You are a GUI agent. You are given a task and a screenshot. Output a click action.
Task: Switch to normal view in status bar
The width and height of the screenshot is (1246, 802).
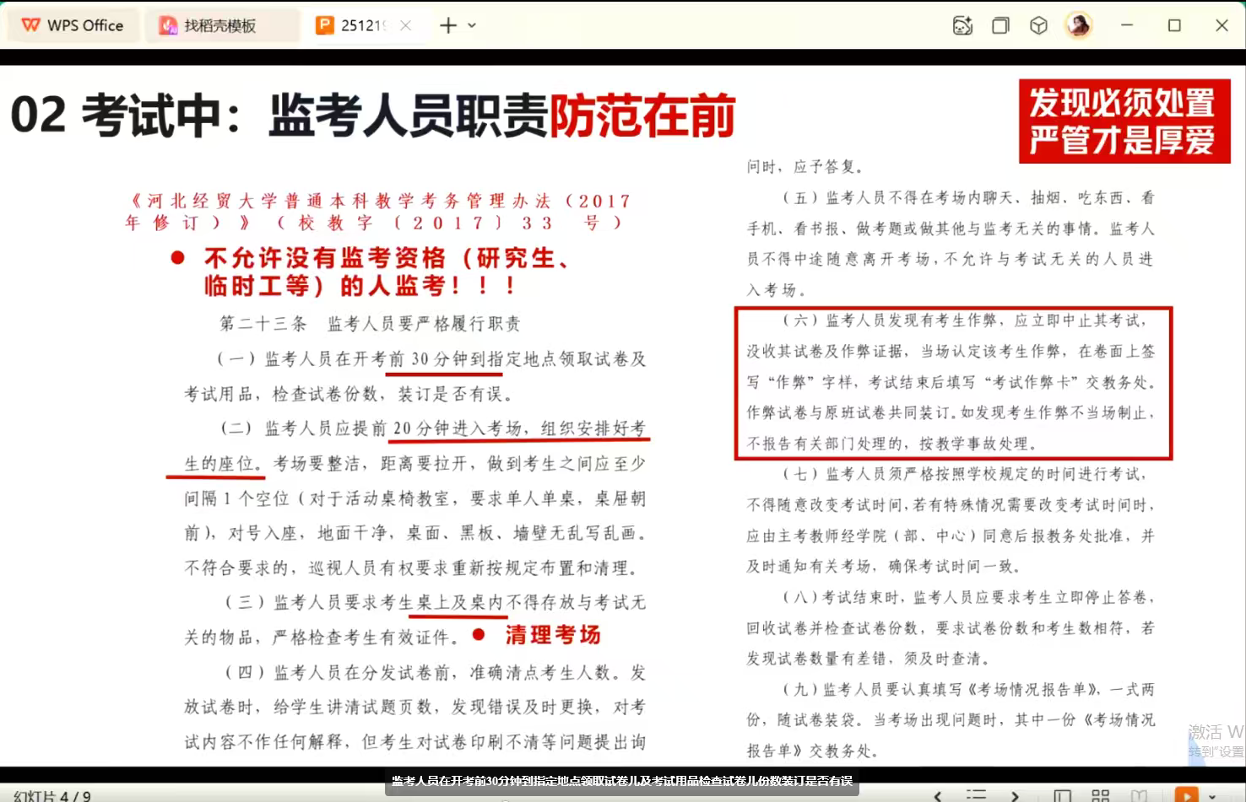click(x=1063, y=795)
